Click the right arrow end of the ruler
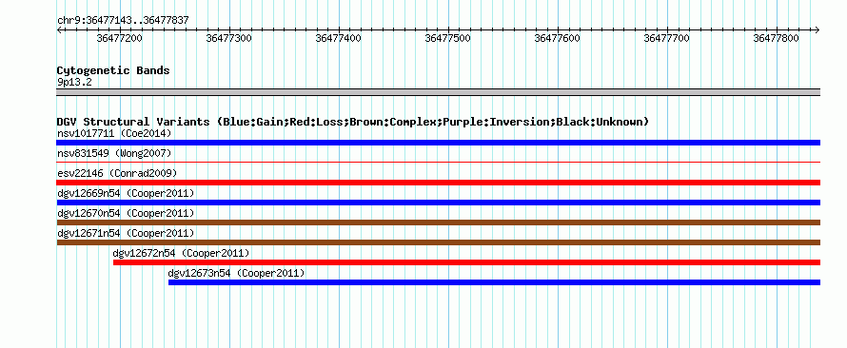 (x=817, y=30)
